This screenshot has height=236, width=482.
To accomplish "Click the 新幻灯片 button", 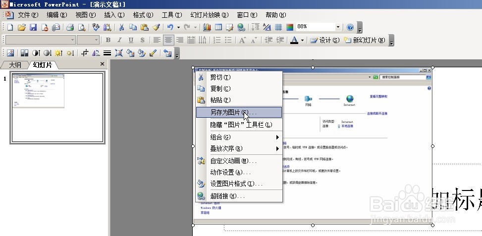I will pyautogui.click(x=364, y=40).
